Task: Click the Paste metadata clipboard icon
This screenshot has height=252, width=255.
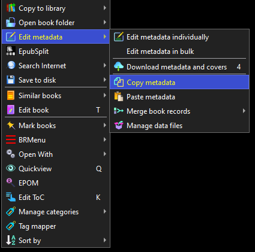Action: click(119, 97)
